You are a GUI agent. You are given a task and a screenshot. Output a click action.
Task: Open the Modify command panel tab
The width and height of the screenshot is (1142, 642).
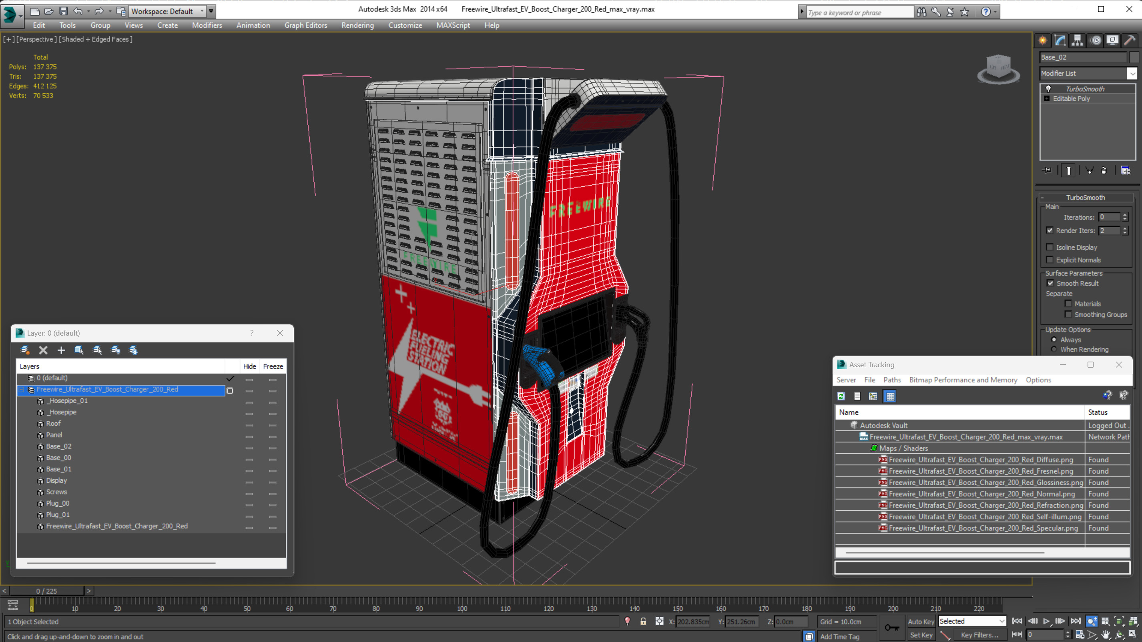pos(1060,40)
